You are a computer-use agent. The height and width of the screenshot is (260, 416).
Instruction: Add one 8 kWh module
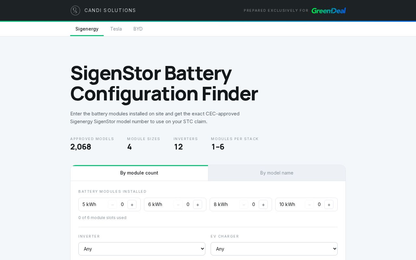[263, 204]
